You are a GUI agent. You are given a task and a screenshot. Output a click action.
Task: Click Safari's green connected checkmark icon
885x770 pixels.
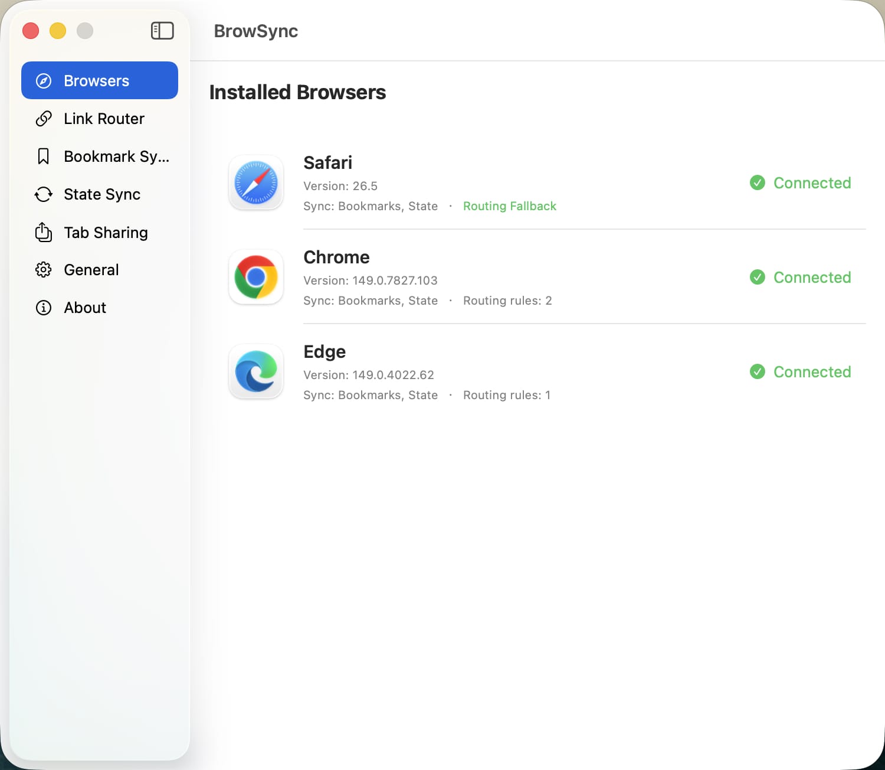tap(758, 183)
